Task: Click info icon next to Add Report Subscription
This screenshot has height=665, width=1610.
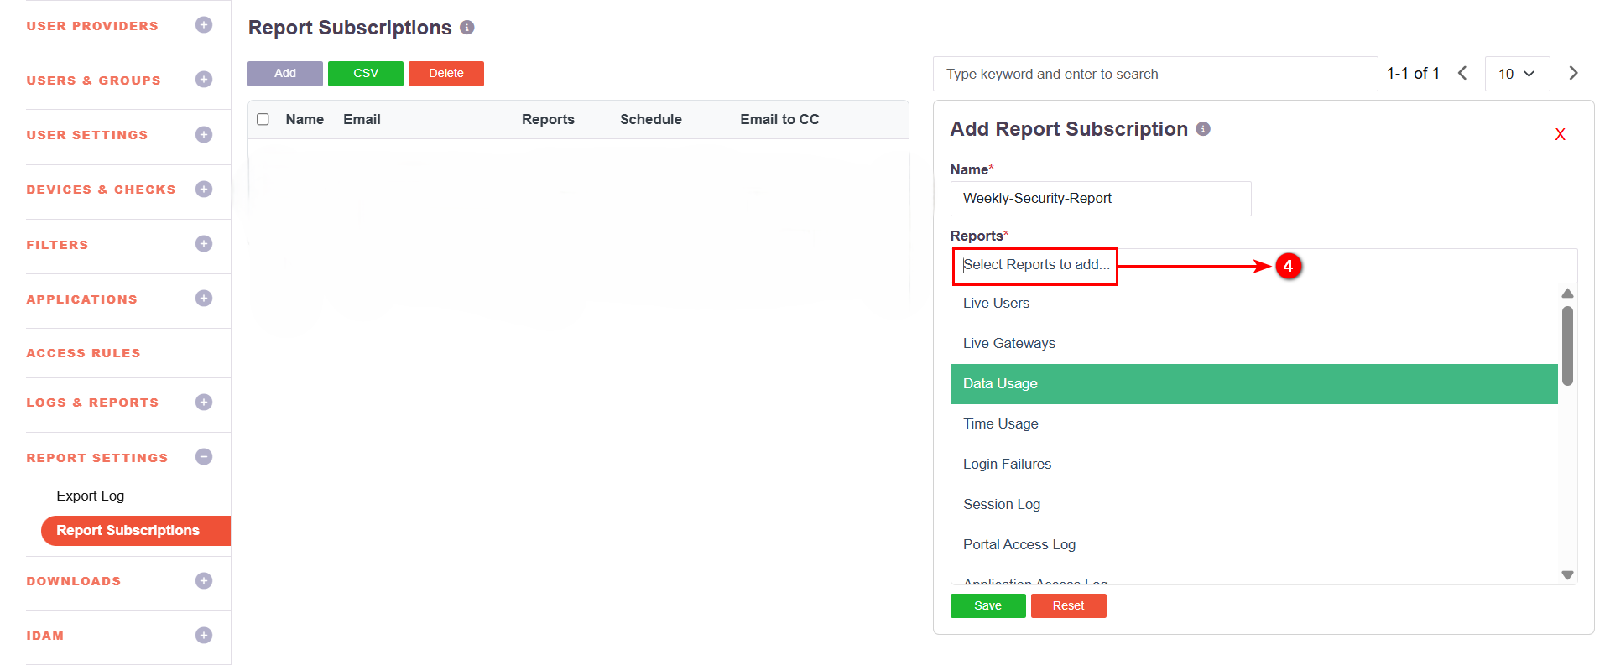Action: tap(1203, 129)
